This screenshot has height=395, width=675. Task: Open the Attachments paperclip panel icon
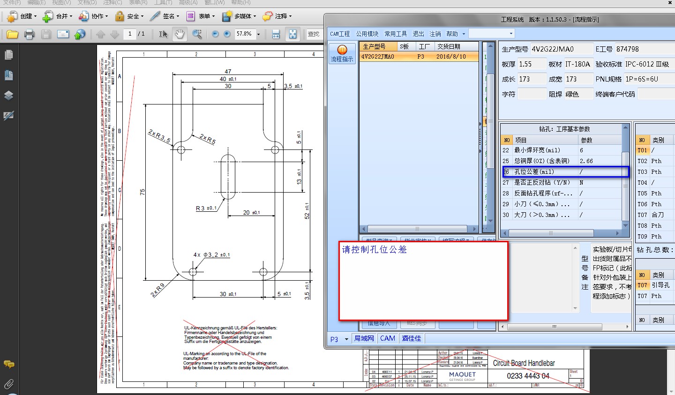(8, 384)
